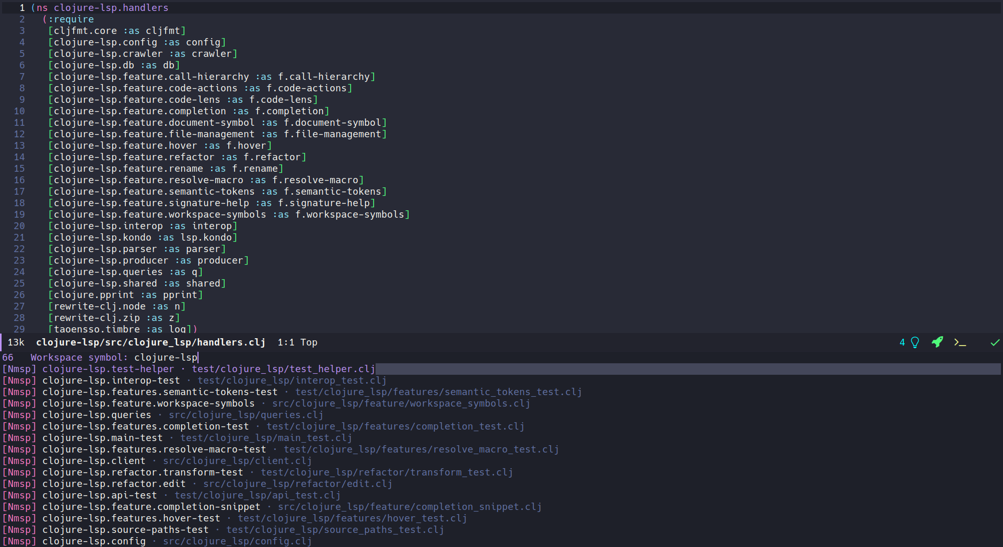
Task: Click the Nmsp tag beside clojure-lsp.config
Action: coord(19,541)
